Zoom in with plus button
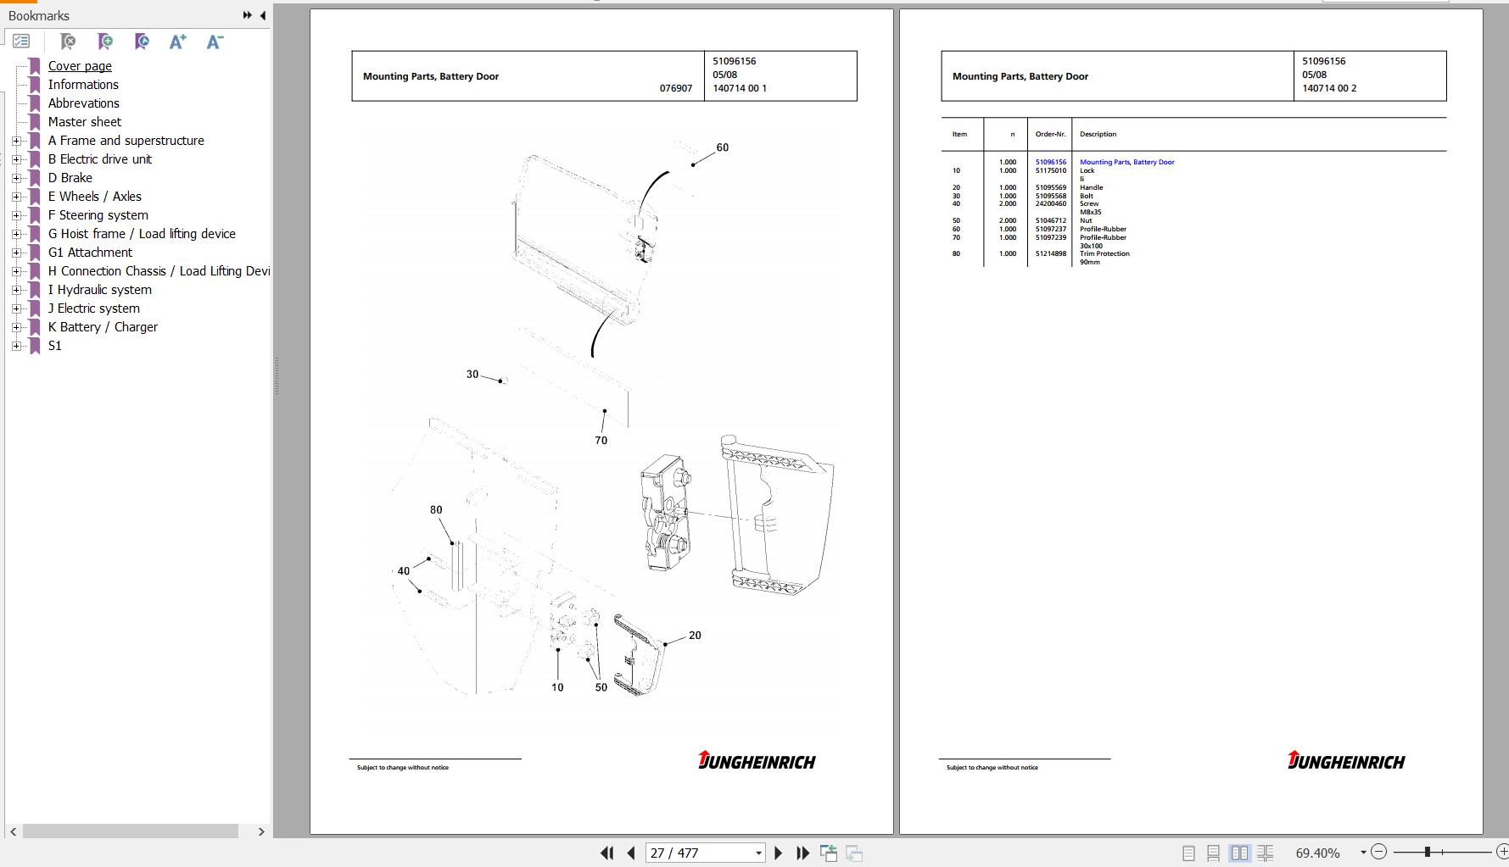Screen dimensions: 1509x867 coord(1502,852)
